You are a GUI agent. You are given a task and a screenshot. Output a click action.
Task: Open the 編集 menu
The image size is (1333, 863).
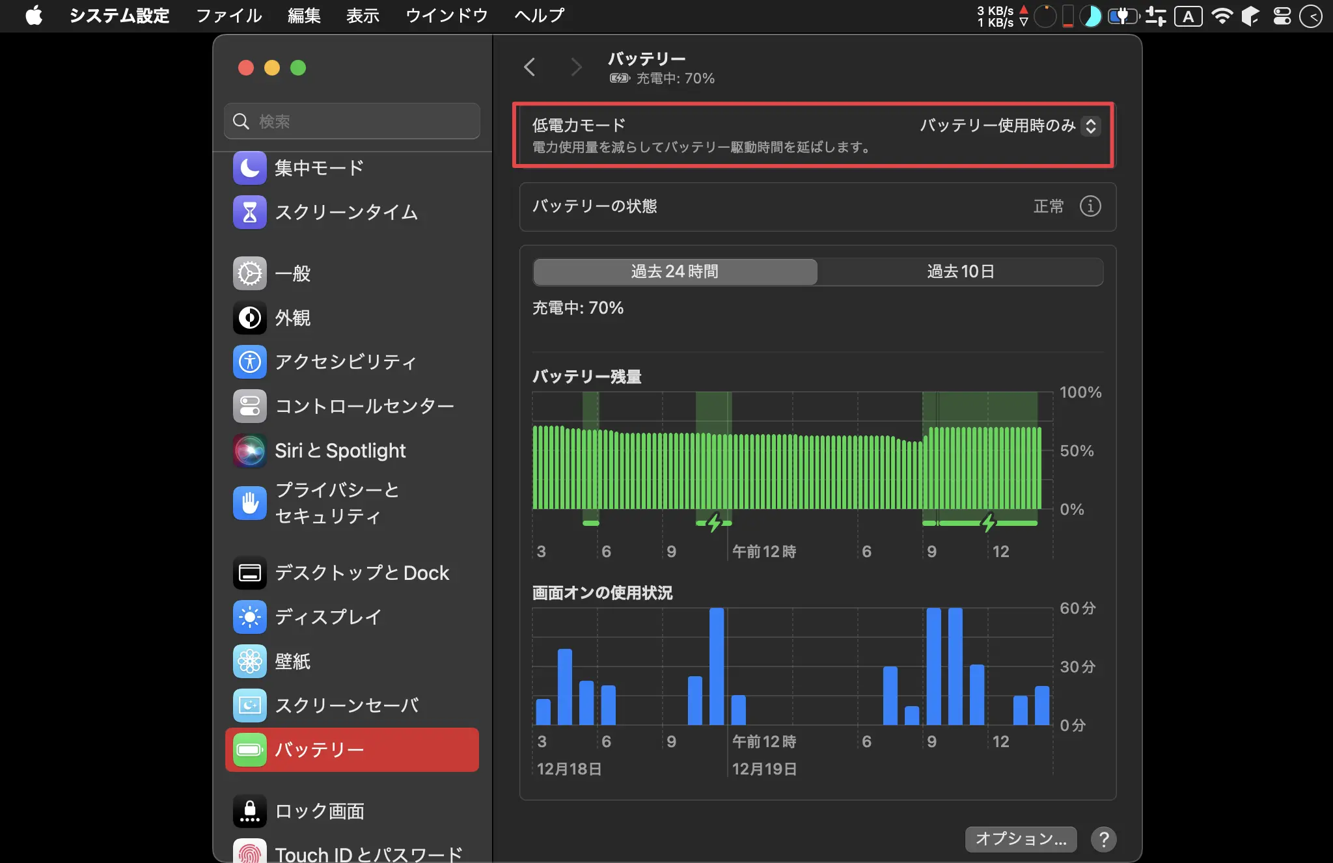304,15
